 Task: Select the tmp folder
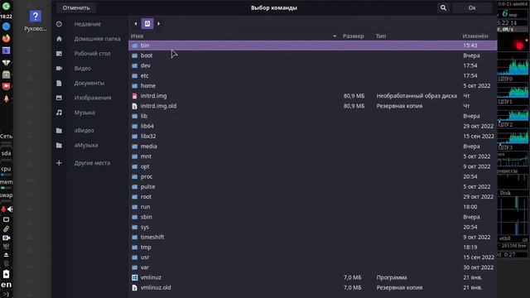point(313,248)
